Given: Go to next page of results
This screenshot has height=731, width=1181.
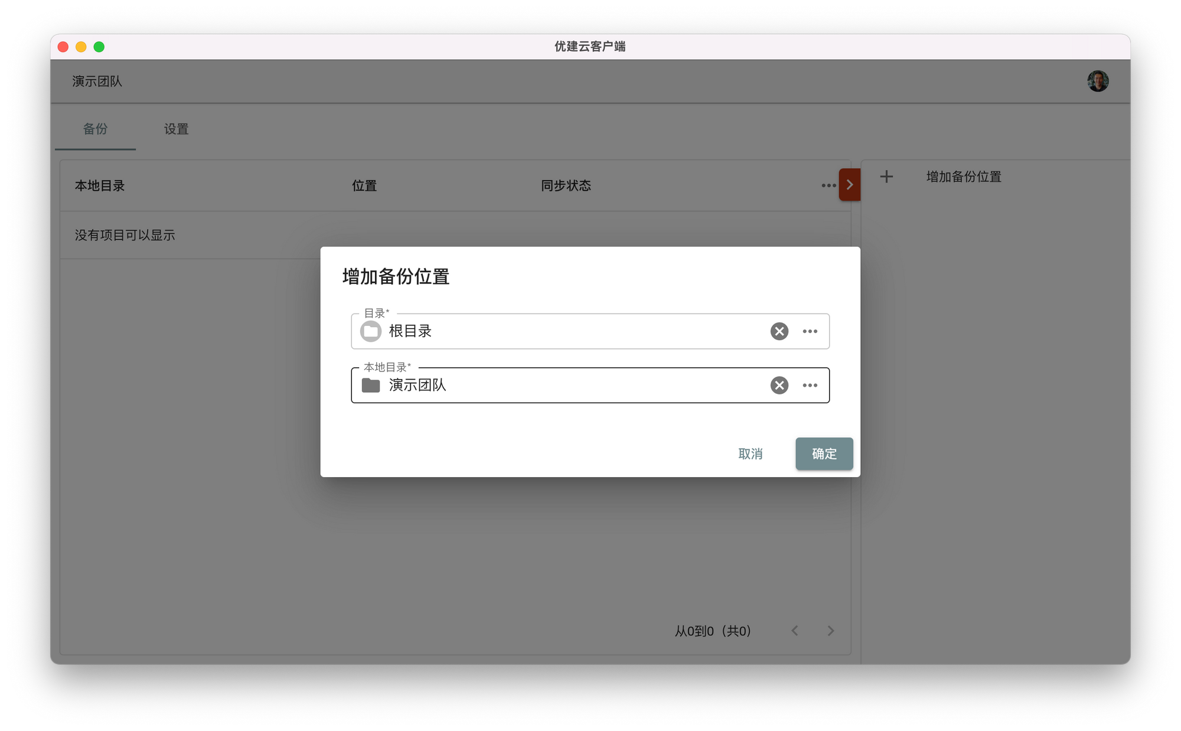Looking at the screenshot, I should point(830,631).
